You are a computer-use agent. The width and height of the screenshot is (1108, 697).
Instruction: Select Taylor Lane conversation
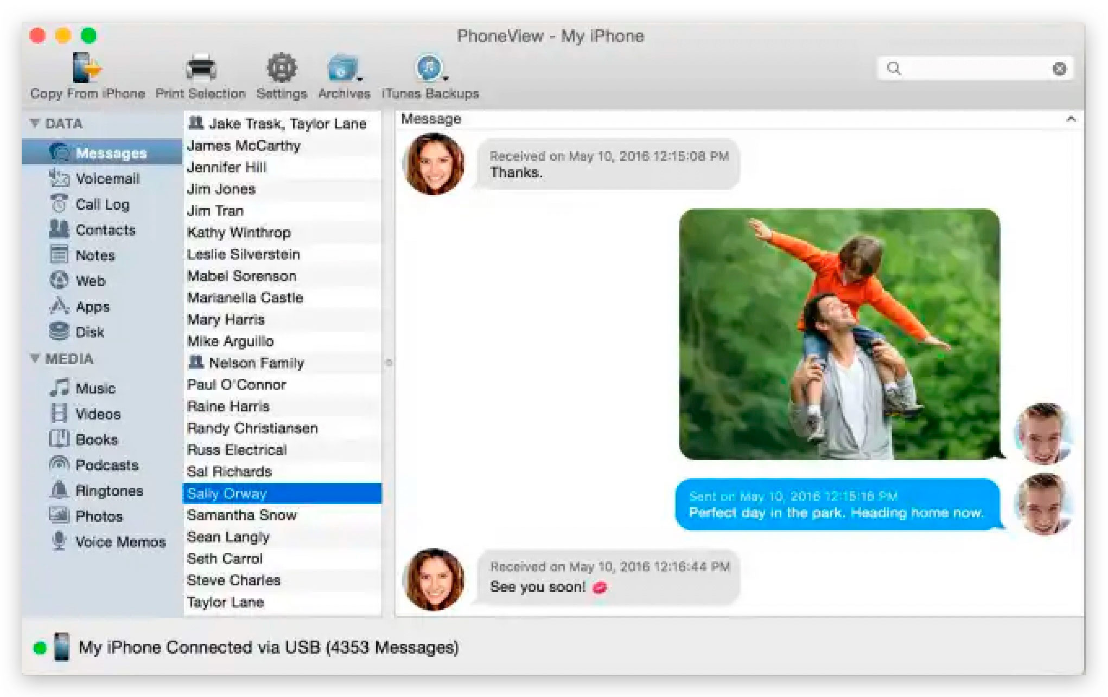point(282,602)
